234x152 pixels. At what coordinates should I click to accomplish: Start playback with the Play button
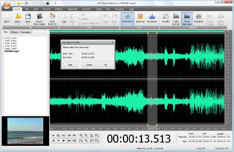pos(53,135)
